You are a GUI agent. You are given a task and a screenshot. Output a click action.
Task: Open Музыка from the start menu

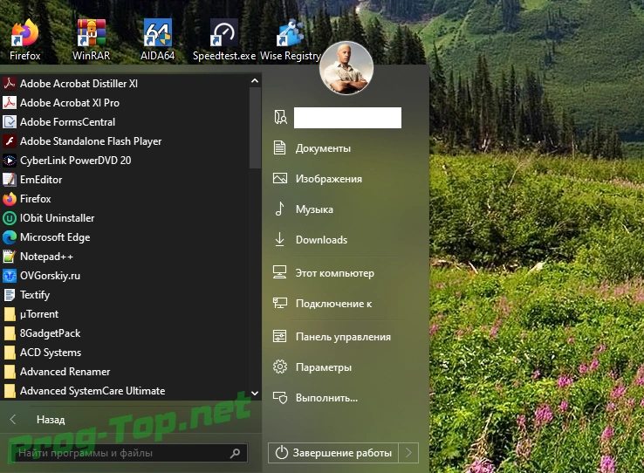[314, 209]
